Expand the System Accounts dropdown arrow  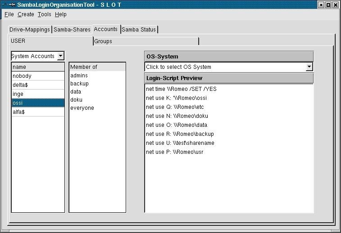click(x=61, y=56)
